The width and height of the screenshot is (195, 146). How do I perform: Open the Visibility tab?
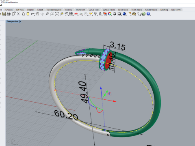tap(69, 10)
